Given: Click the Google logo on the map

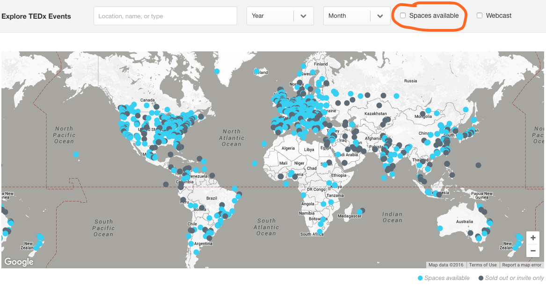Looking at the screenshot, I should 18,262.
